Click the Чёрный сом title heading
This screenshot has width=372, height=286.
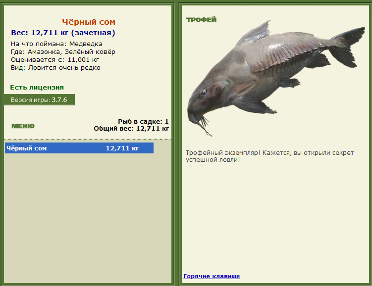(89, 22)
